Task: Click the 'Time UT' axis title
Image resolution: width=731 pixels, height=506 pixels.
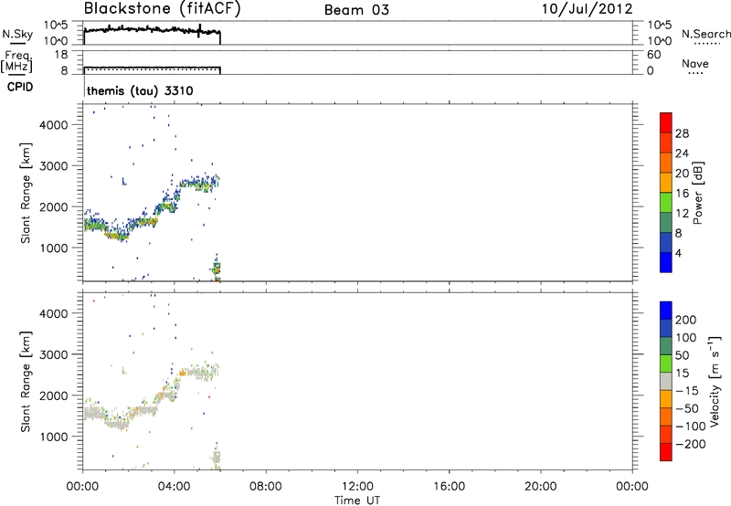Action: point(357,501)
